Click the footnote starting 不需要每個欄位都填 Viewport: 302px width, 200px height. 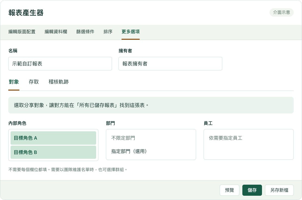[68, 170]
